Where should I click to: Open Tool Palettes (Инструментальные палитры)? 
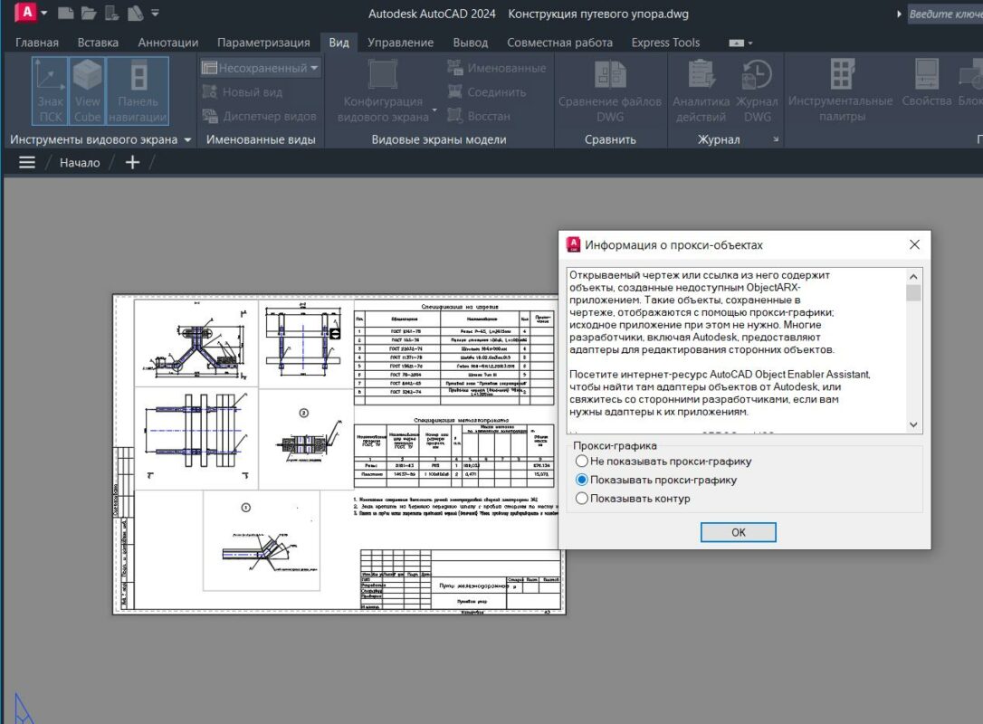tap(840, 91)
